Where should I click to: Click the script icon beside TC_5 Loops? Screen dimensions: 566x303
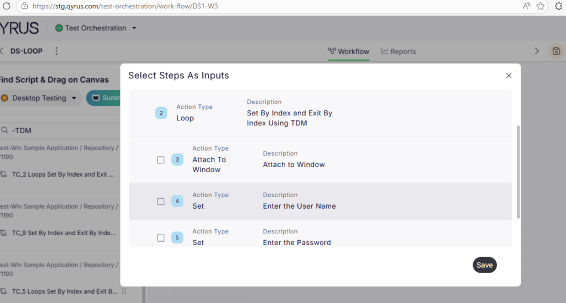point(4,291)
